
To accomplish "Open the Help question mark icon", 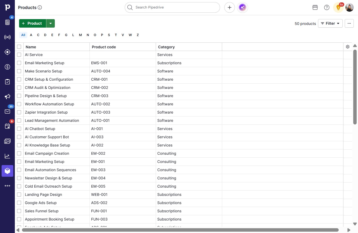I will pos(327,7).
